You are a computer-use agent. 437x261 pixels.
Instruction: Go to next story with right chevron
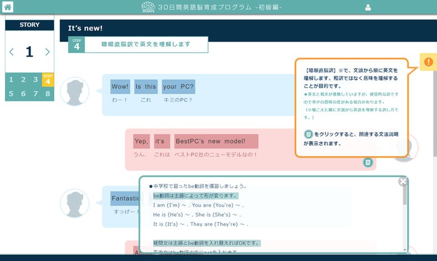point(48,52)
